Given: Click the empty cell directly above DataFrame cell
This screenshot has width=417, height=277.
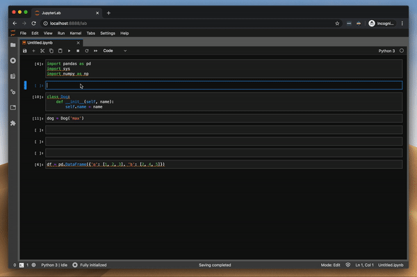Looking at the screenshot, I should pos(224,153).
